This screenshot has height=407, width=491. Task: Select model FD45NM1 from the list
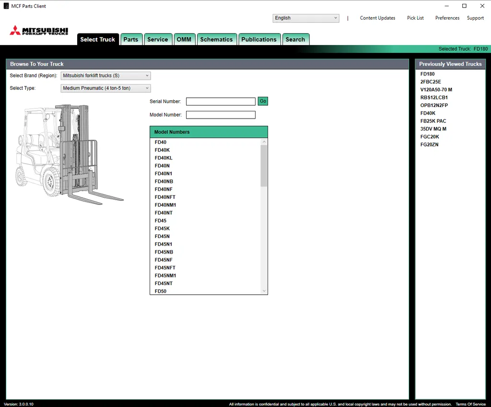click(x=165, y=275)
